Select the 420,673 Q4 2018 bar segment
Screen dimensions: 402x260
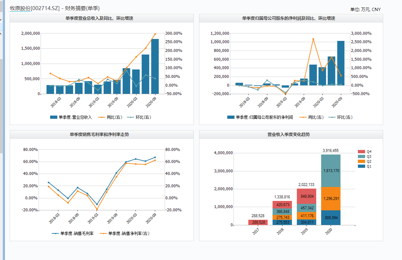282,205
